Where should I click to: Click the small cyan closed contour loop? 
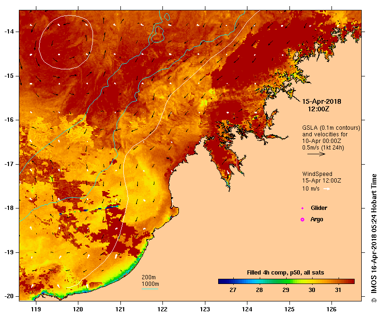point(167,17)
